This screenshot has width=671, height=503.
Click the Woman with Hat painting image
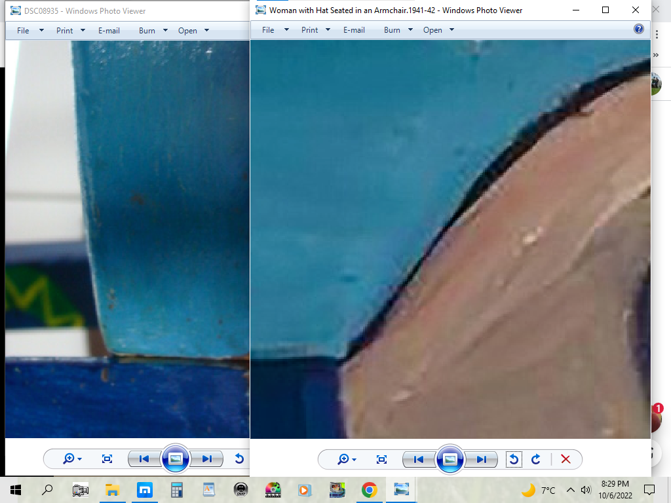pos(450,239)
